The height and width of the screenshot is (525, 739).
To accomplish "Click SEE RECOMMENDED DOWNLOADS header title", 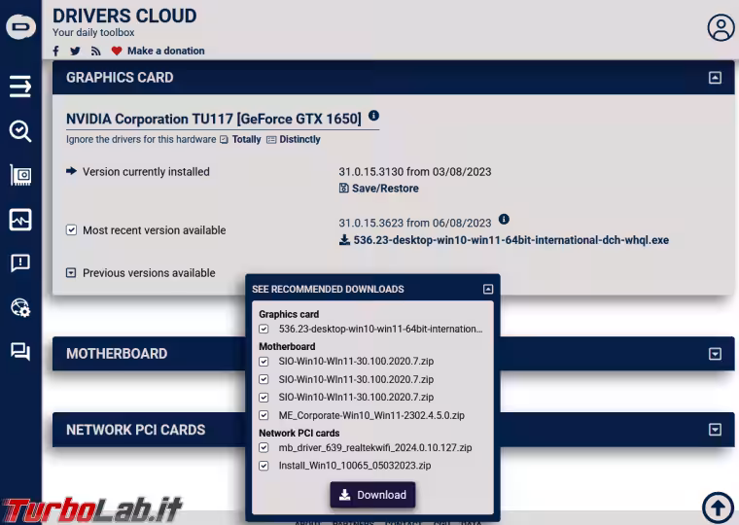I will [x=328, y=290].
